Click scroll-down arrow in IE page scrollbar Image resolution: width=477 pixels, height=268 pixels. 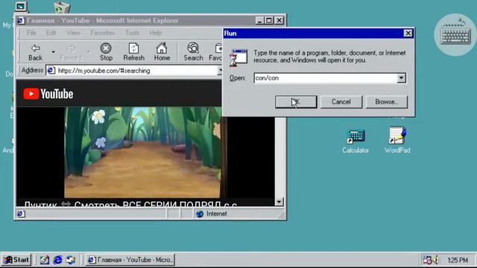(x=279, y=202)
